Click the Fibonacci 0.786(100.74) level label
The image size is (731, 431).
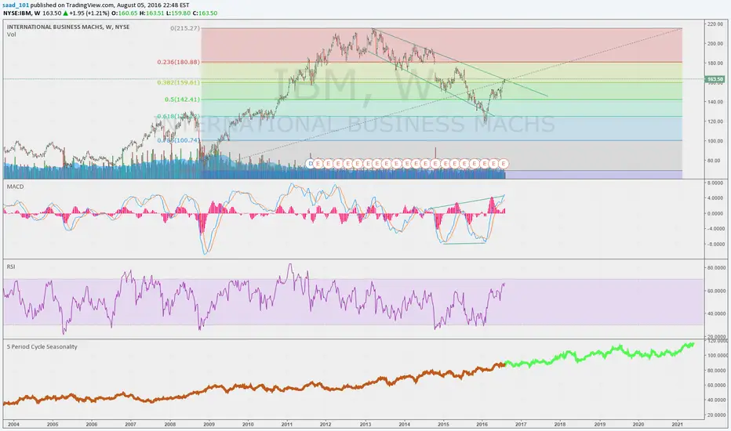pos(179,140)
